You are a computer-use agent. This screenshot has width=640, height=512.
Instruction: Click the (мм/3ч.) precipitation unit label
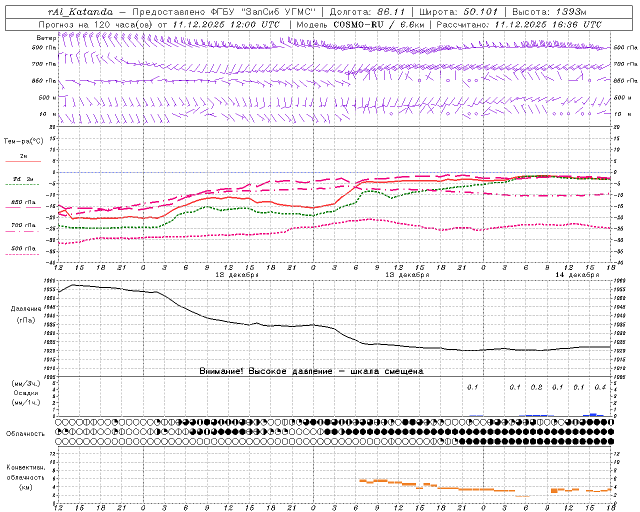[x=25, y=383]
